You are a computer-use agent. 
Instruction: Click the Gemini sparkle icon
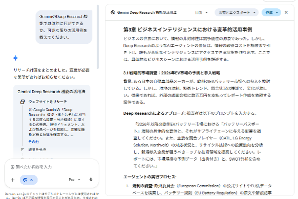coord(15,58)
